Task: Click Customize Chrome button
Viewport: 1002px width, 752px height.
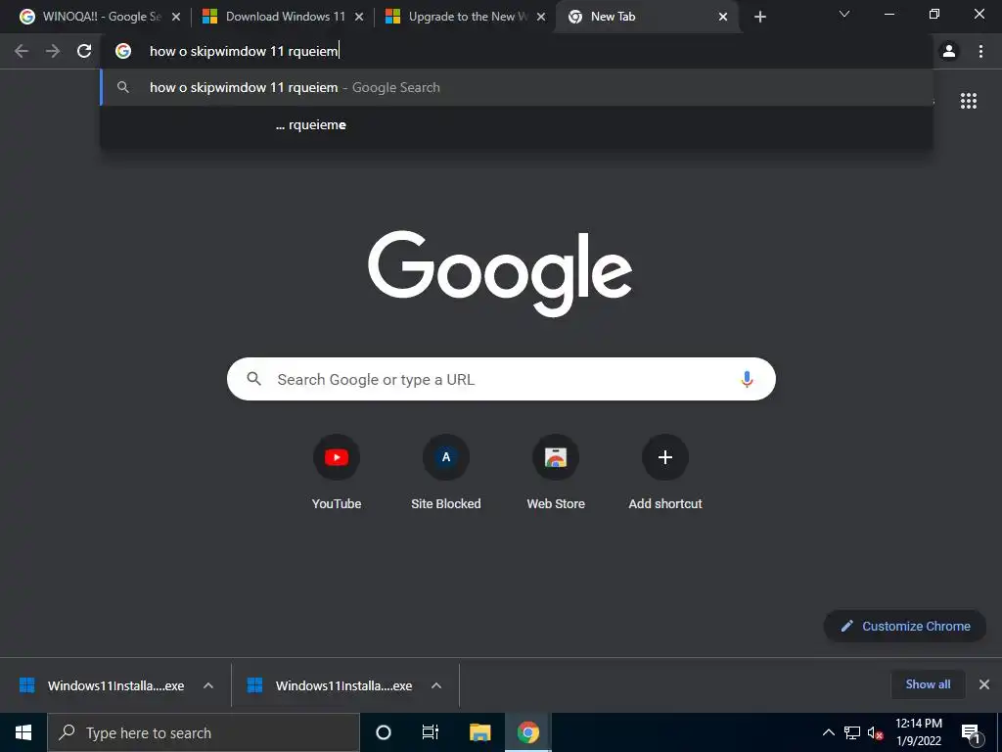Action: 905,626
